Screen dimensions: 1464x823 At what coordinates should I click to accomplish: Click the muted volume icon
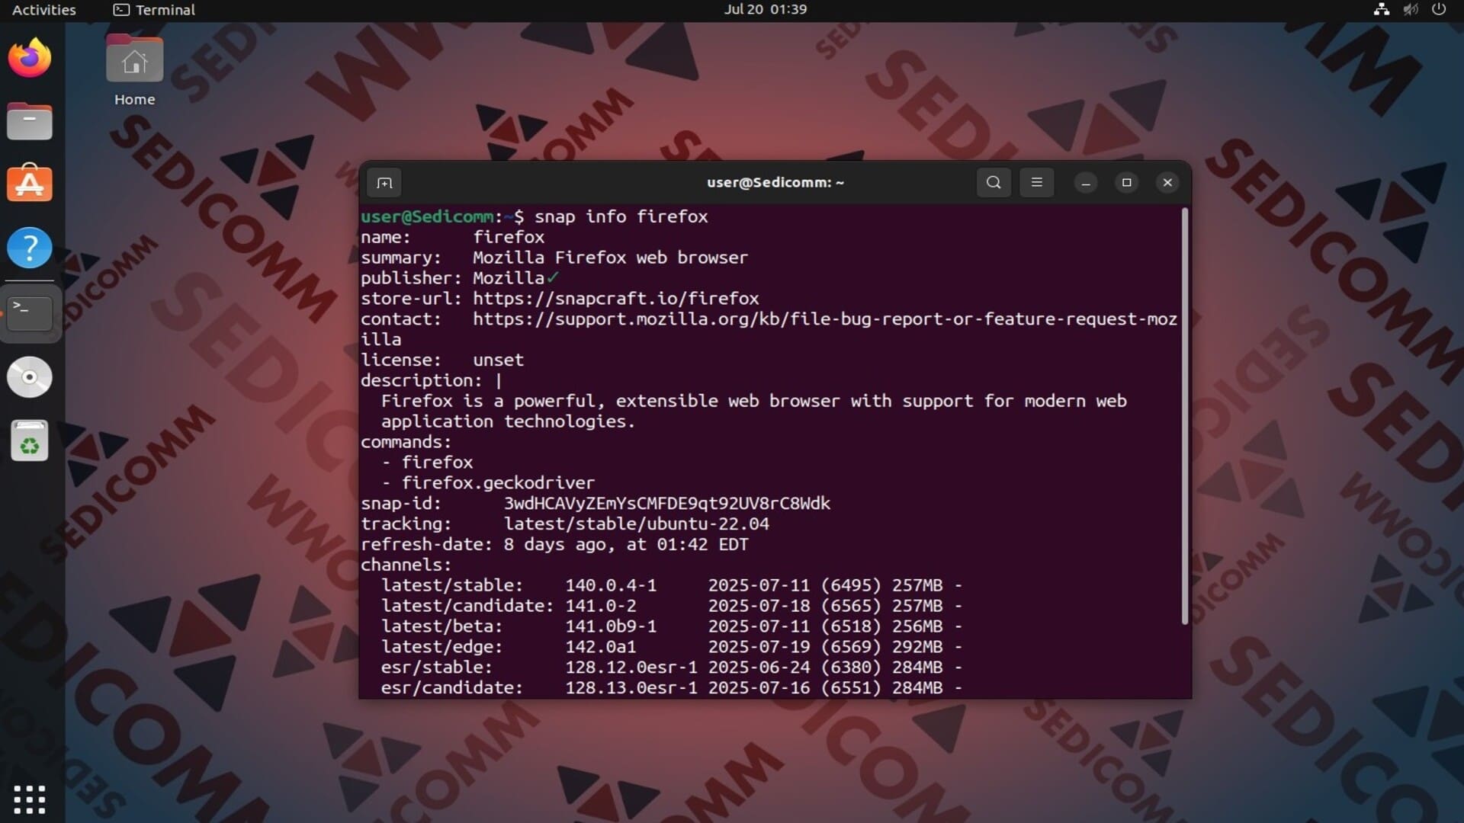tap(1411, 10)
